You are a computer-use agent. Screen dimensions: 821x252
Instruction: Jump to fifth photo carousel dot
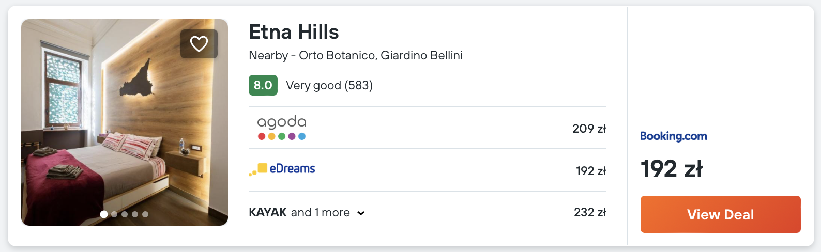(x=145, y=214)
